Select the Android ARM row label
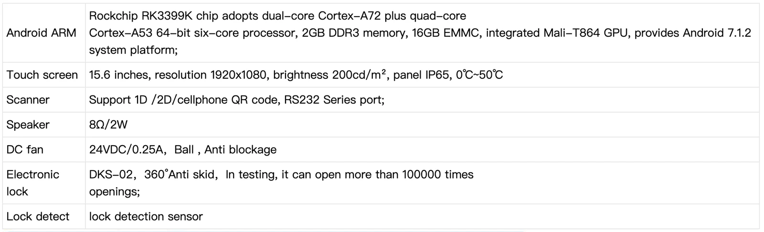 click(41, 33)
